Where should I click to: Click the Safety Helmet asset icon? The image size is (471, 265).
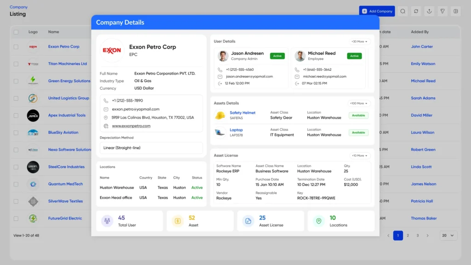[220, 115]
